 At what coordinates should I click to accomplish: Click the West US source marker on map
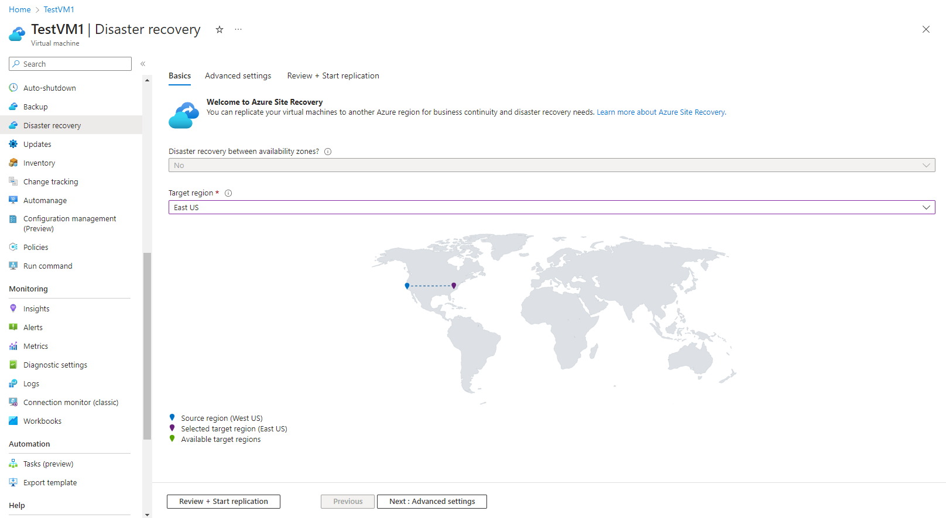[x=407, y=286]
